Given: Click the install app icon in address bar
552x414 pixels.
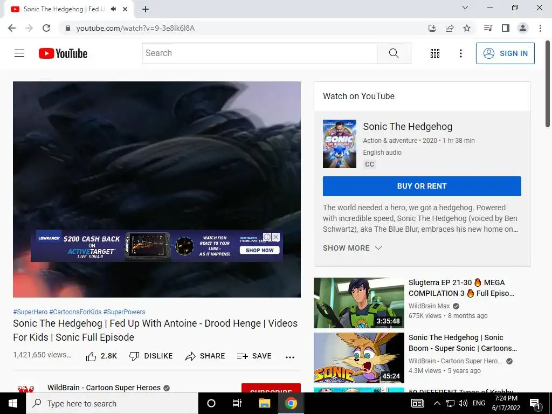Looking at the screenshot, I should point(432,28).
